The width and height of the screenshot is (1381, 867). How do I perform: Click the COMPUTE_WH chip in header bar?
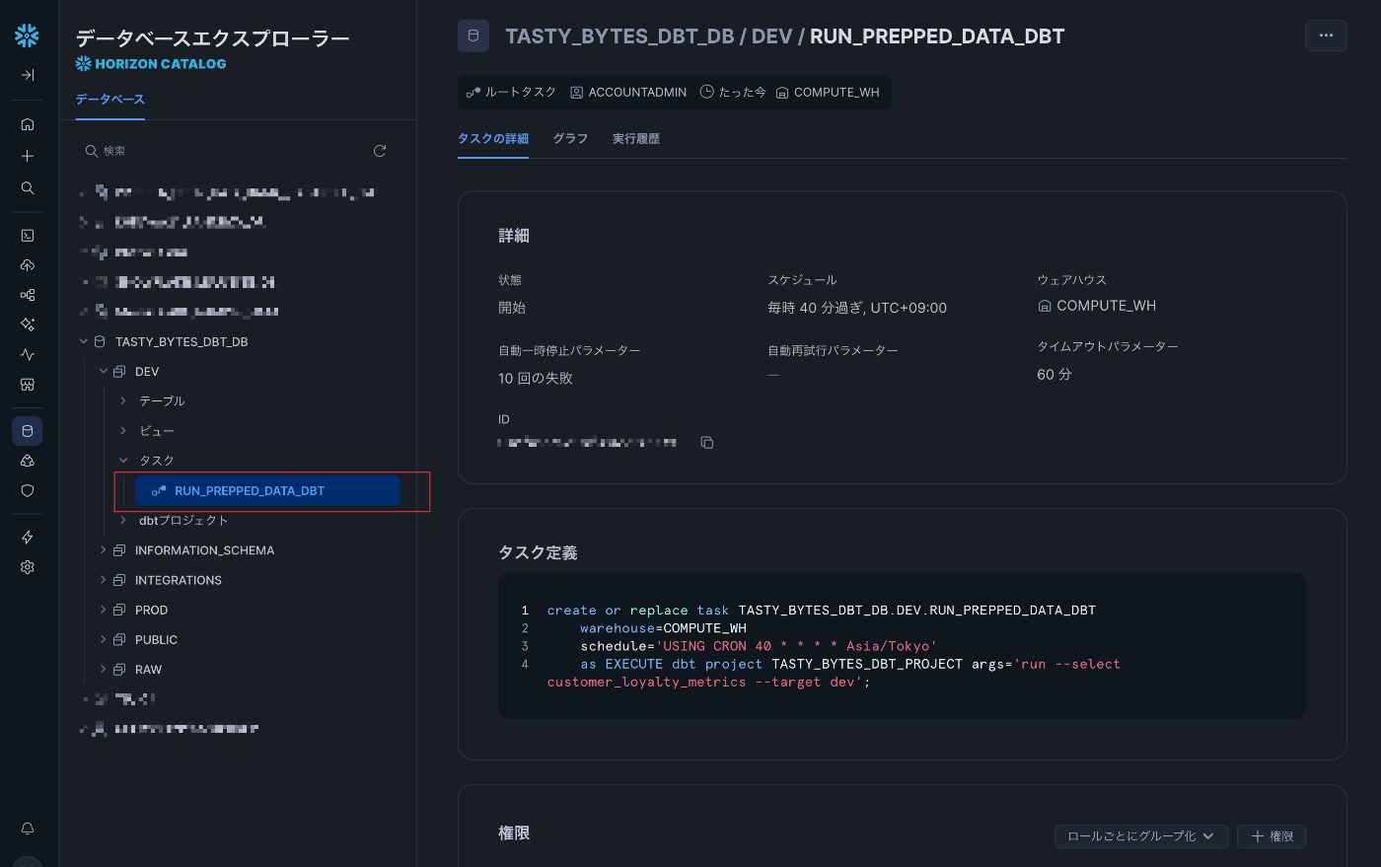point(828,93)
